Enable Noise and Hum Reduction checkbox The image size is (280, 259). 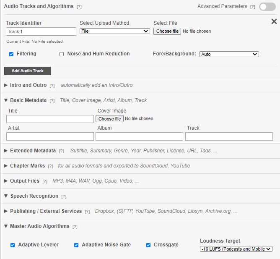62,54
